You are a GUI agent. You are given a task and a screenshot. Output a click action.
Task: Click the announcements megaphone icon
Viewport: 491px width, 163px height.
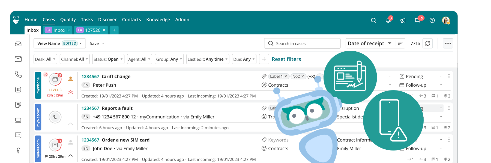pyautogui.click(x=403, y=20)
